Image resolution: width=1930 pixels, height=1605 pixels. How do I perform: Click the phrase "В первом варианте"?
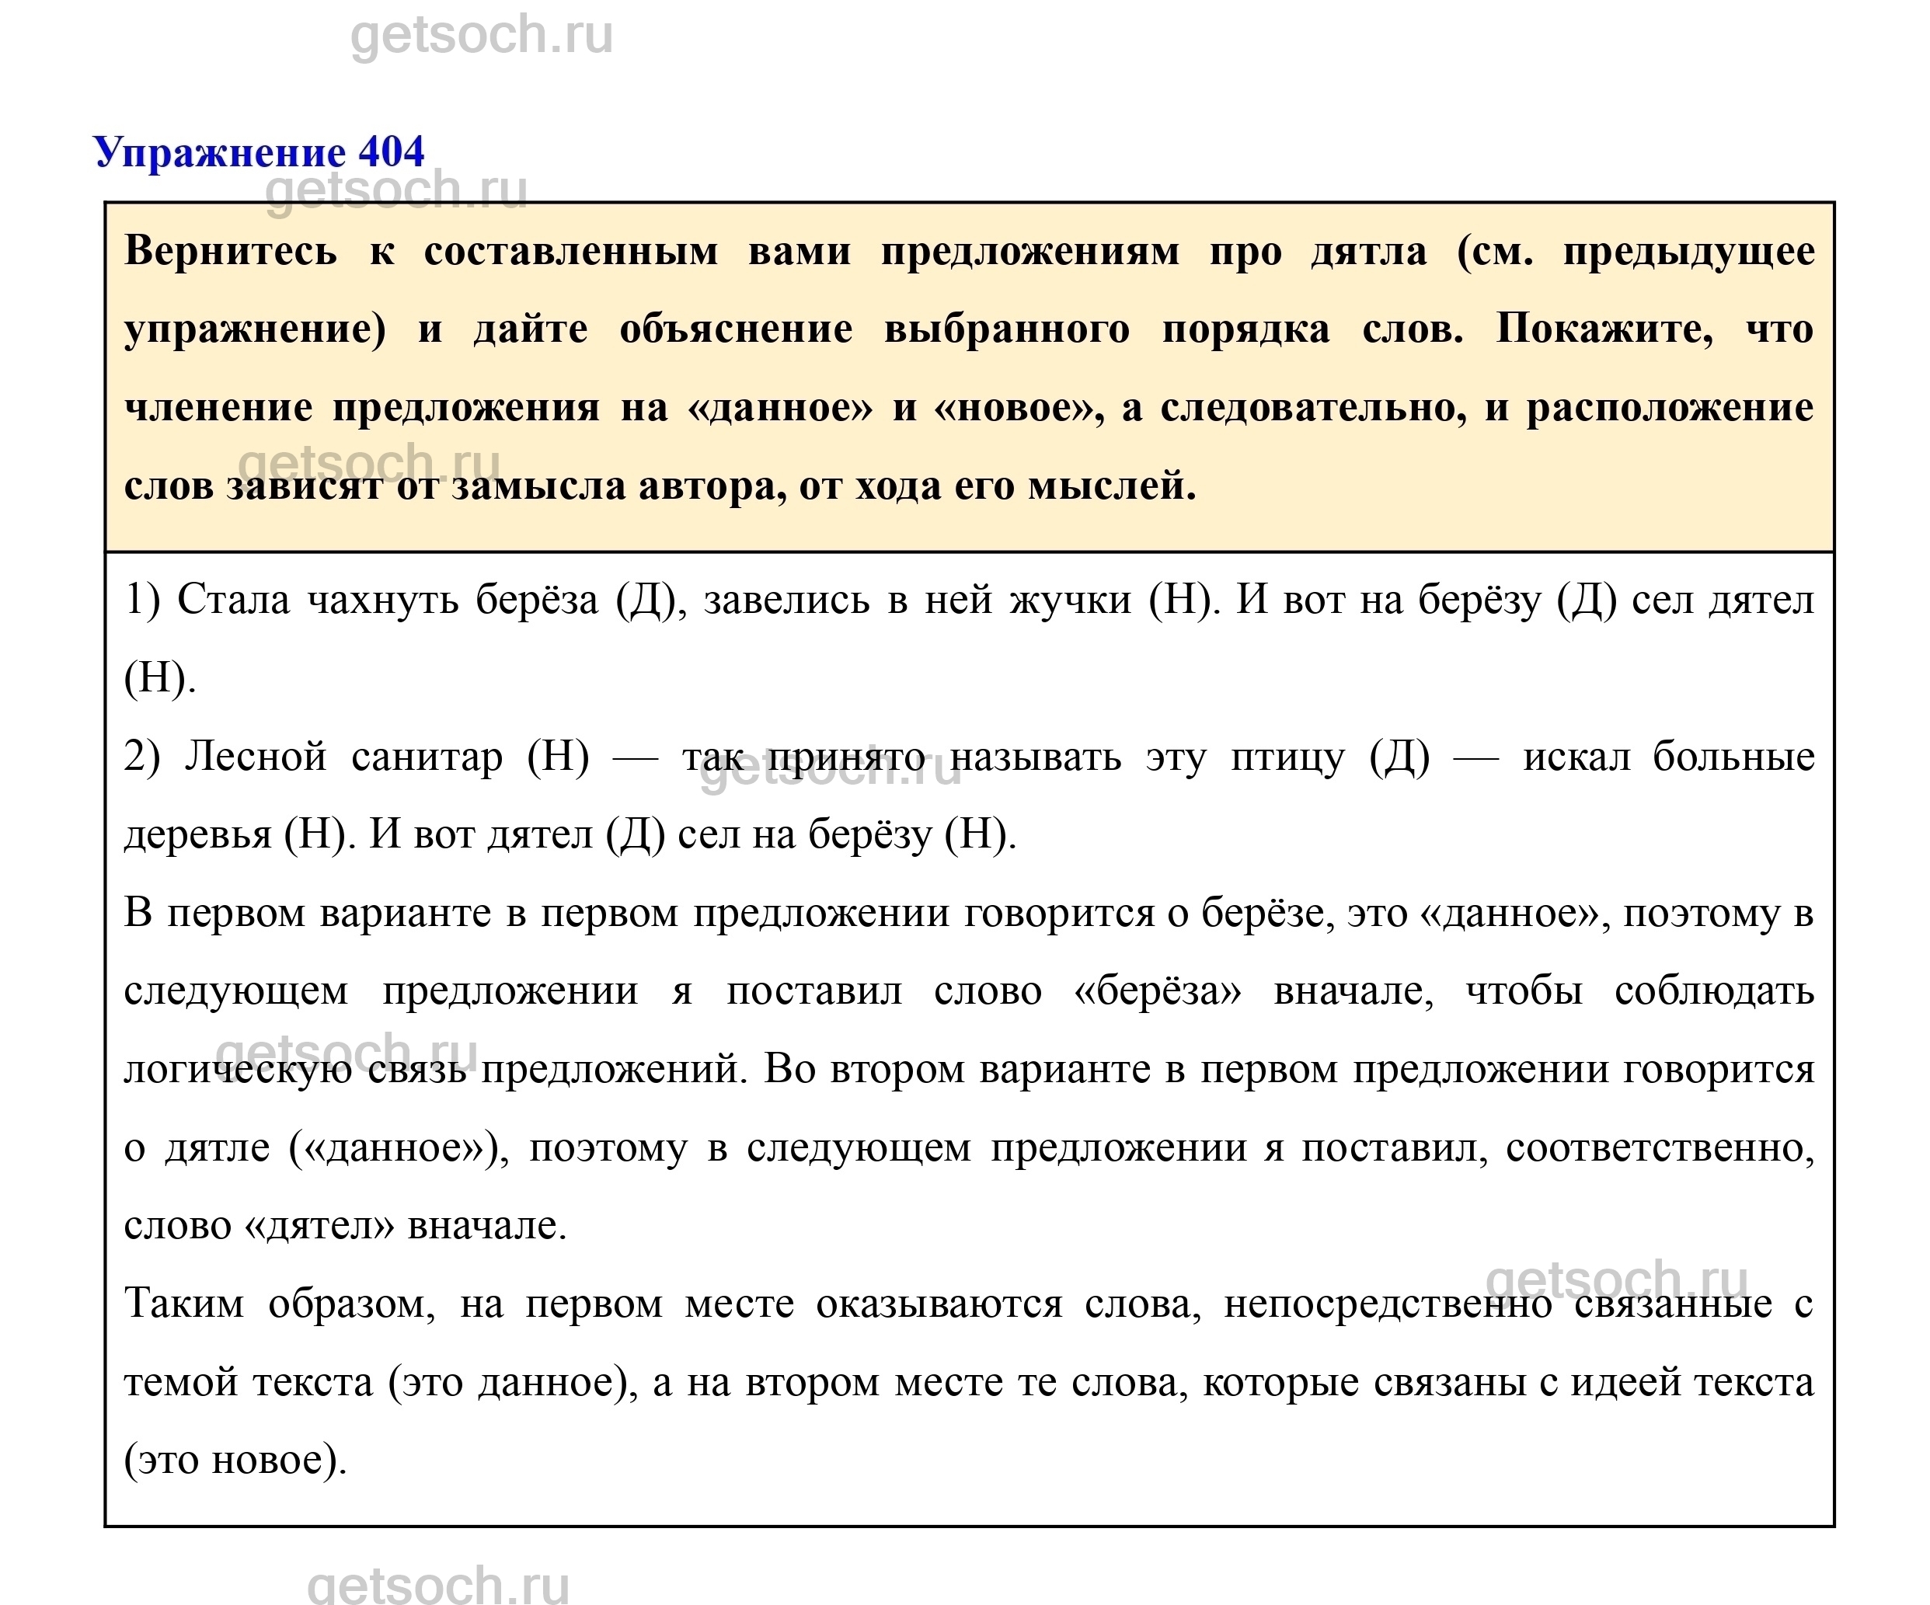click(x=307, y=914)
